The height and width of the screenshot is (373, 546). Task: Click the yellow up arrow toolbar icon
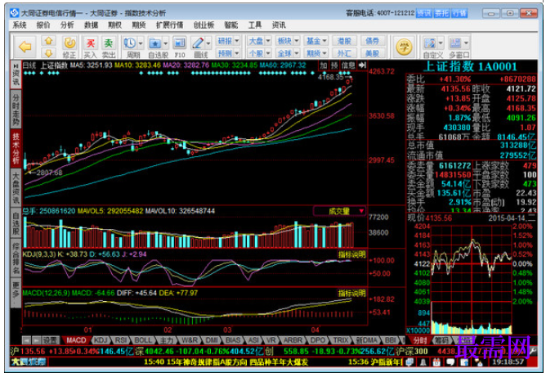48,41
